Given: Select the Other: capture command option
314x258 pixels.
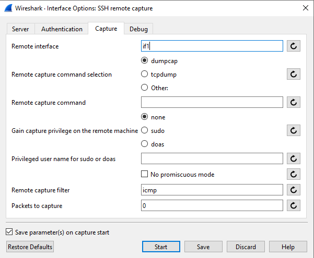Looking at the screenshot, I should click(144, 88).
